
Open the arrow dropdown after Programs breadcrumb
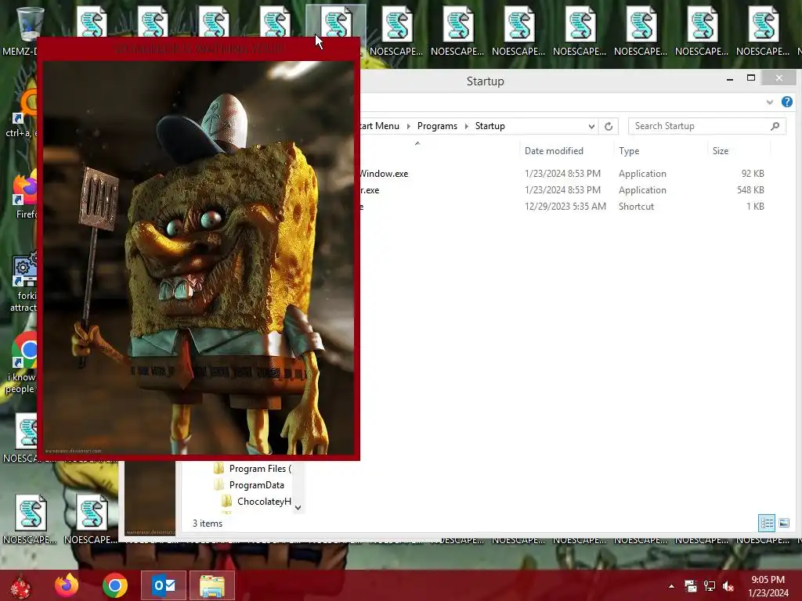click(466, 126)
